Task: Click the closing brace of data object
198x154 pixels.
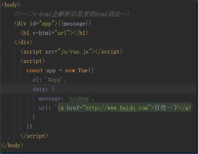Action: pos(34,117)
